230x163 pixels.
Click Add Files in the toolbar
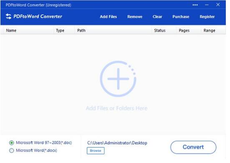pyautogui.click(x=109, y=17)
